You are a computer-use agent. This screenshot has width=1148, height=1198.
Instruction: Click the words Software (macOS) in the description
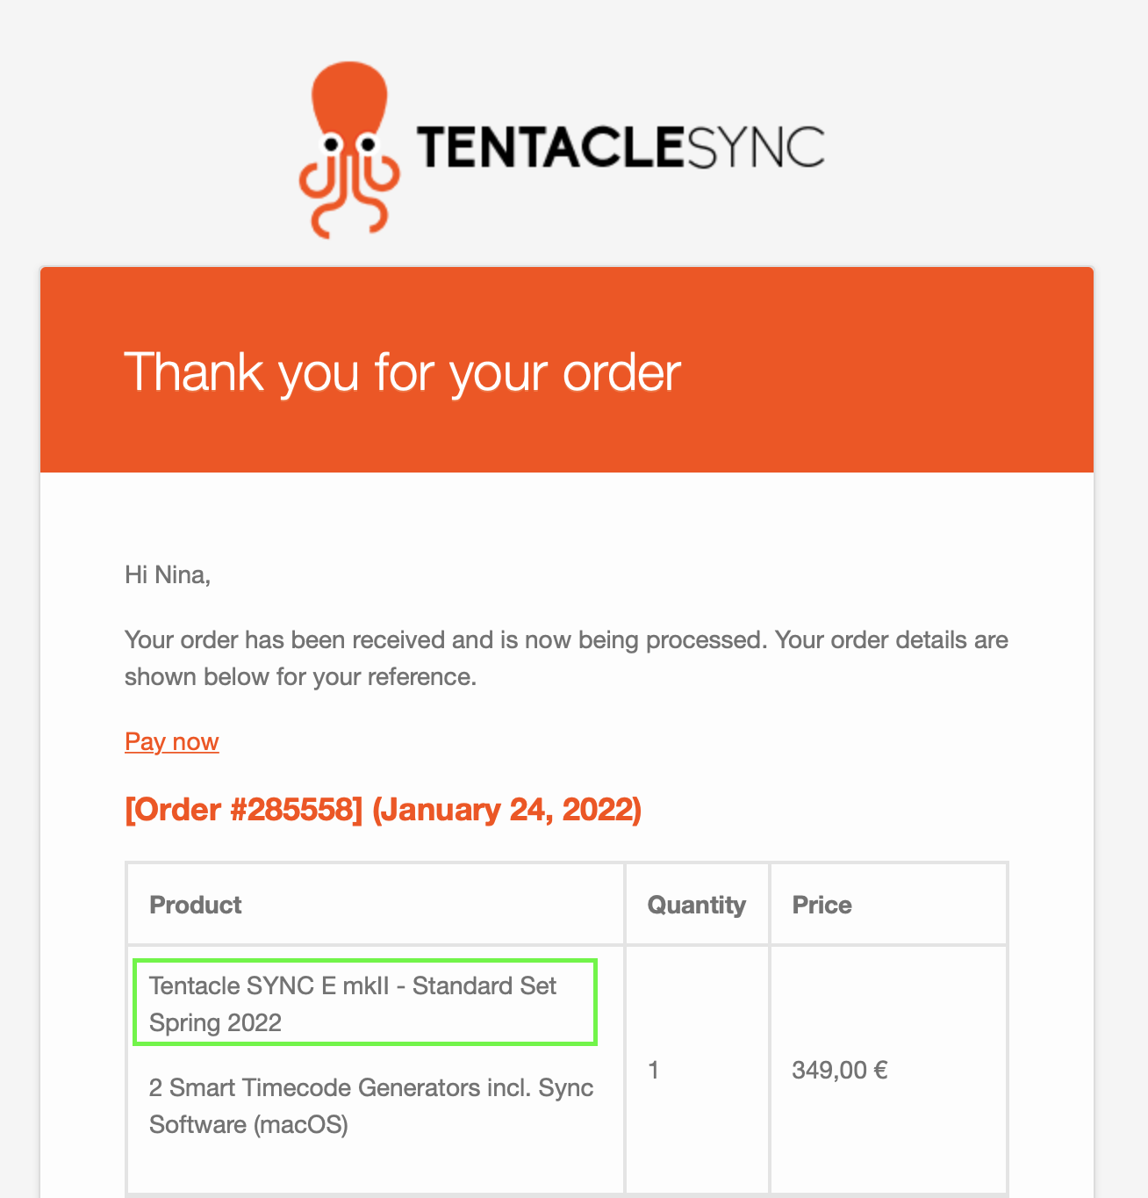[x=248, y=1125]
